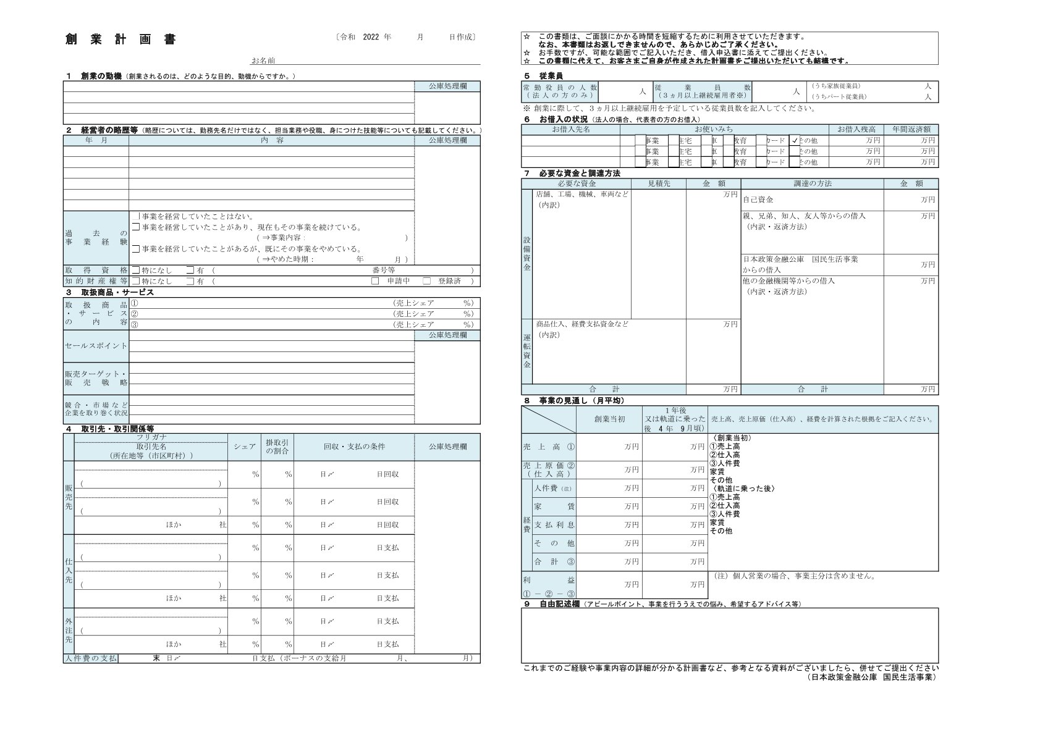
Task: Check '住宅' in the second loan row
Action: pos(674,151)
